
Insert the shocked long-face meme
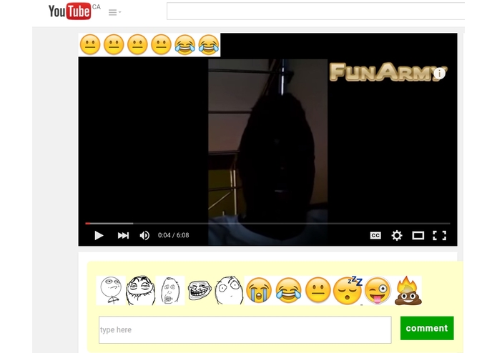pyautogui.click(x=170, y=290)
